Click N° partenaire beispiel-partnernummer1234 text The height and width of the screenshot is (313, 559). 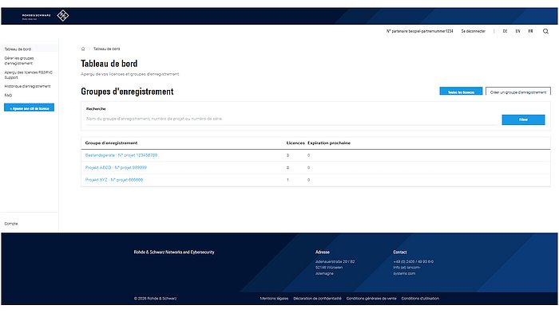click(419, 31)
